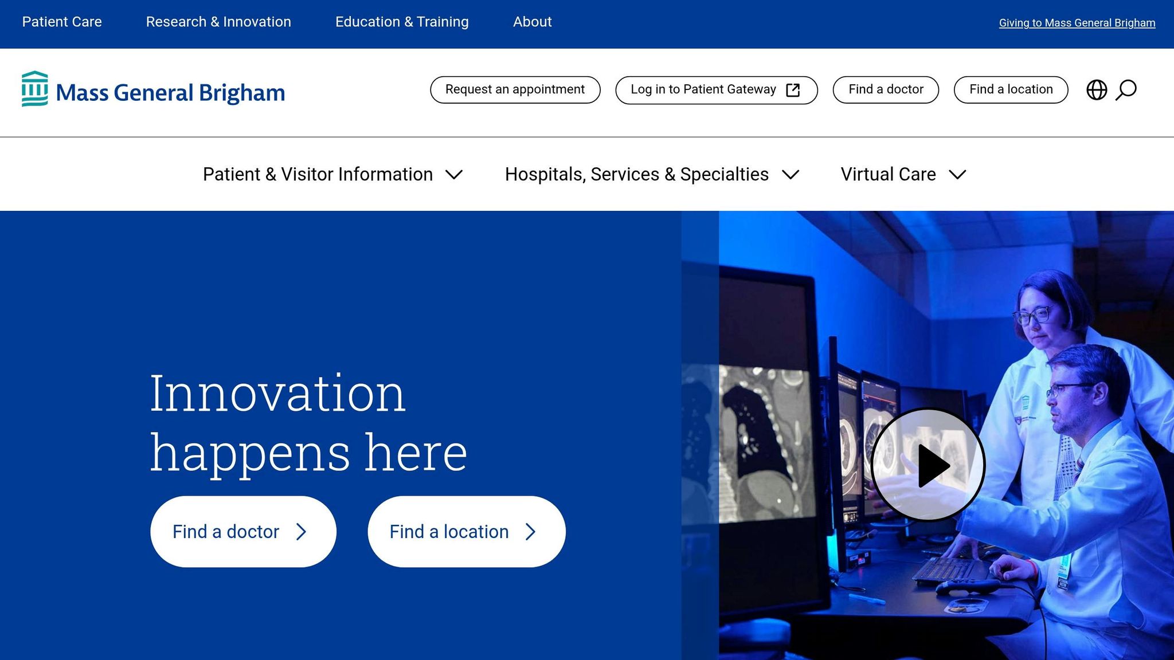Click arrow in hero Find a location

(531, 532)
